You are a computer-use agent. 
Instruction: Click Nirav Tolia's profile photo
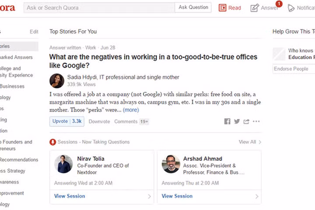[x=63, y=164]
